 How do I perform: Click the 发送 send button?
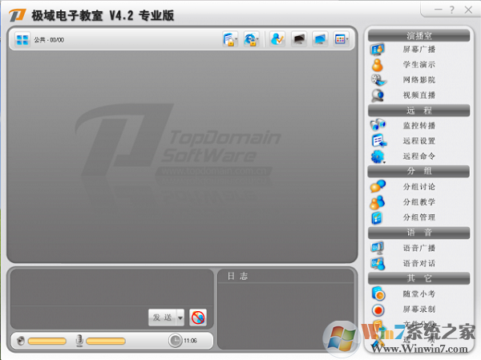[163, 318]
